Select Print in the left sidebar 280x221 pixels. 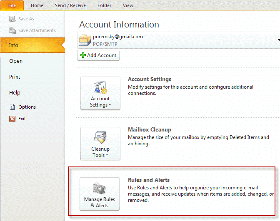[x=15, y=77]
